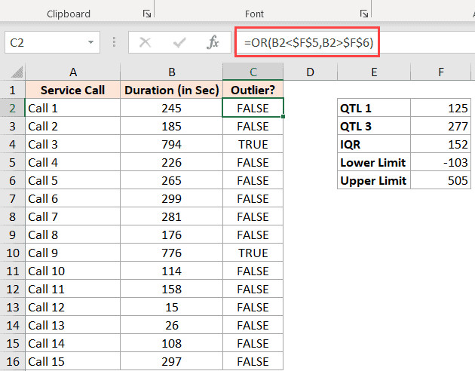Open the Name Box dropdown arrow
The width and height of the screenshot is (475, 371).
coord(91,43)
